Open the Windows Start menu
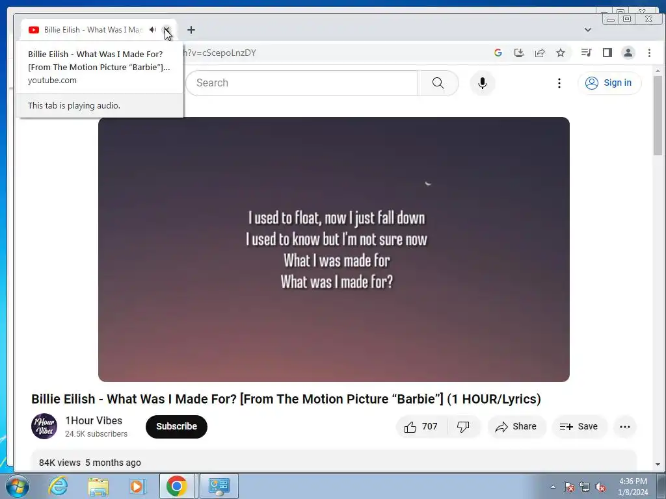 pyautogui.click(x=18, y=486)
